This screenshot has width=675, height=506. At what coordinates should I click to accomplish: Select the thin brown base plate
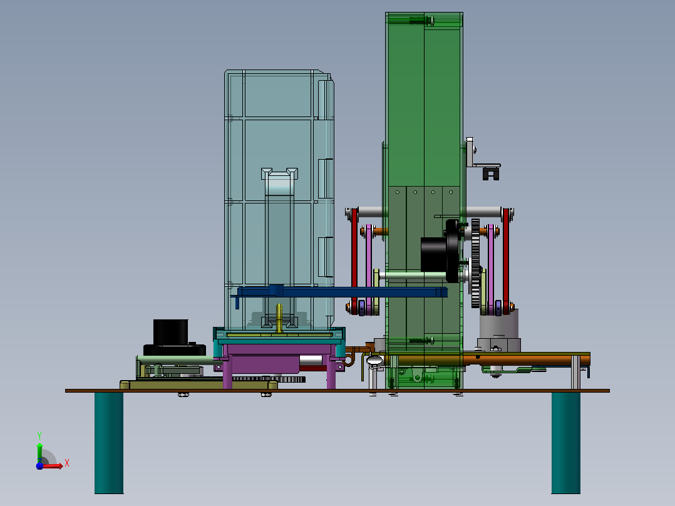(337, 391)
